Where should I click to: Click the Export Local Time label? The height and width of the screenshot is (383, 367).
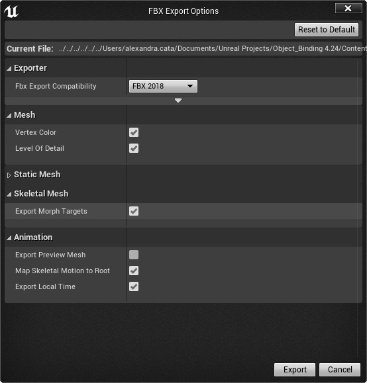tap(45, 286)
